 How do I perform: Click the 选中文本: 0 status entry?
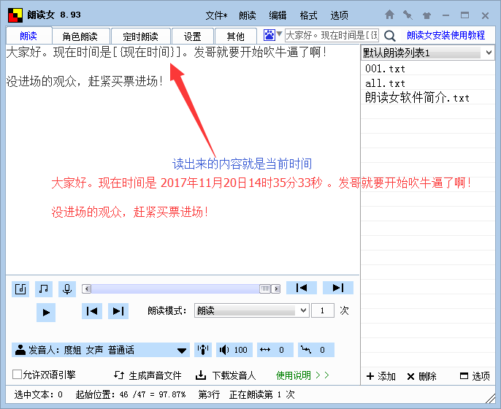point(38,394)
